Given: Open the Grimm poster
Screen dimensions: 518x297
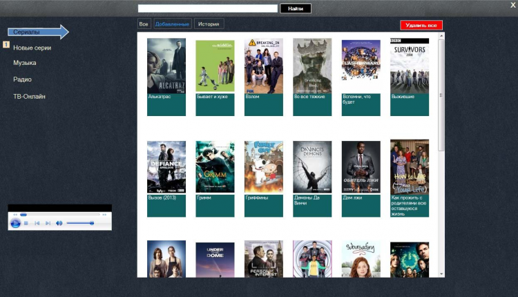Looking at the screenshot, I should click(215, 167).
